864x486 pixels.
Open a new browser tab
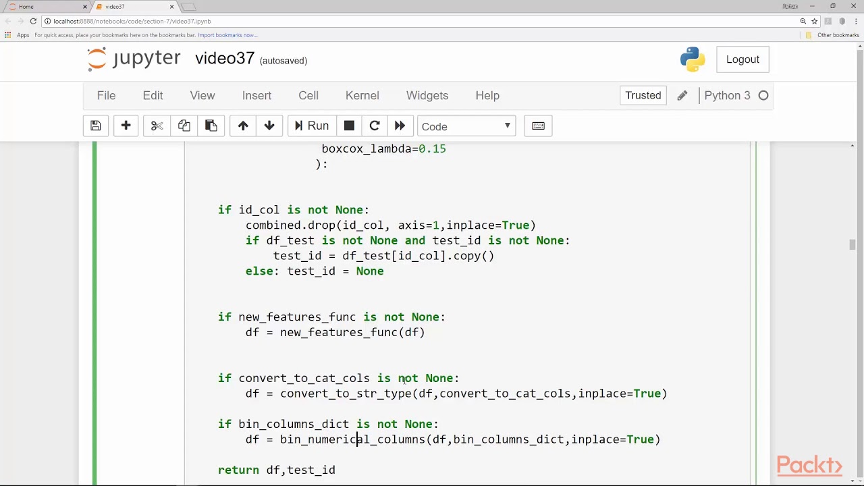point(188,7)
